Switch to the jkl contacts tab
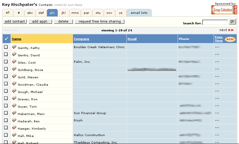Screen dimensions: 239x144 pos(63,13)
